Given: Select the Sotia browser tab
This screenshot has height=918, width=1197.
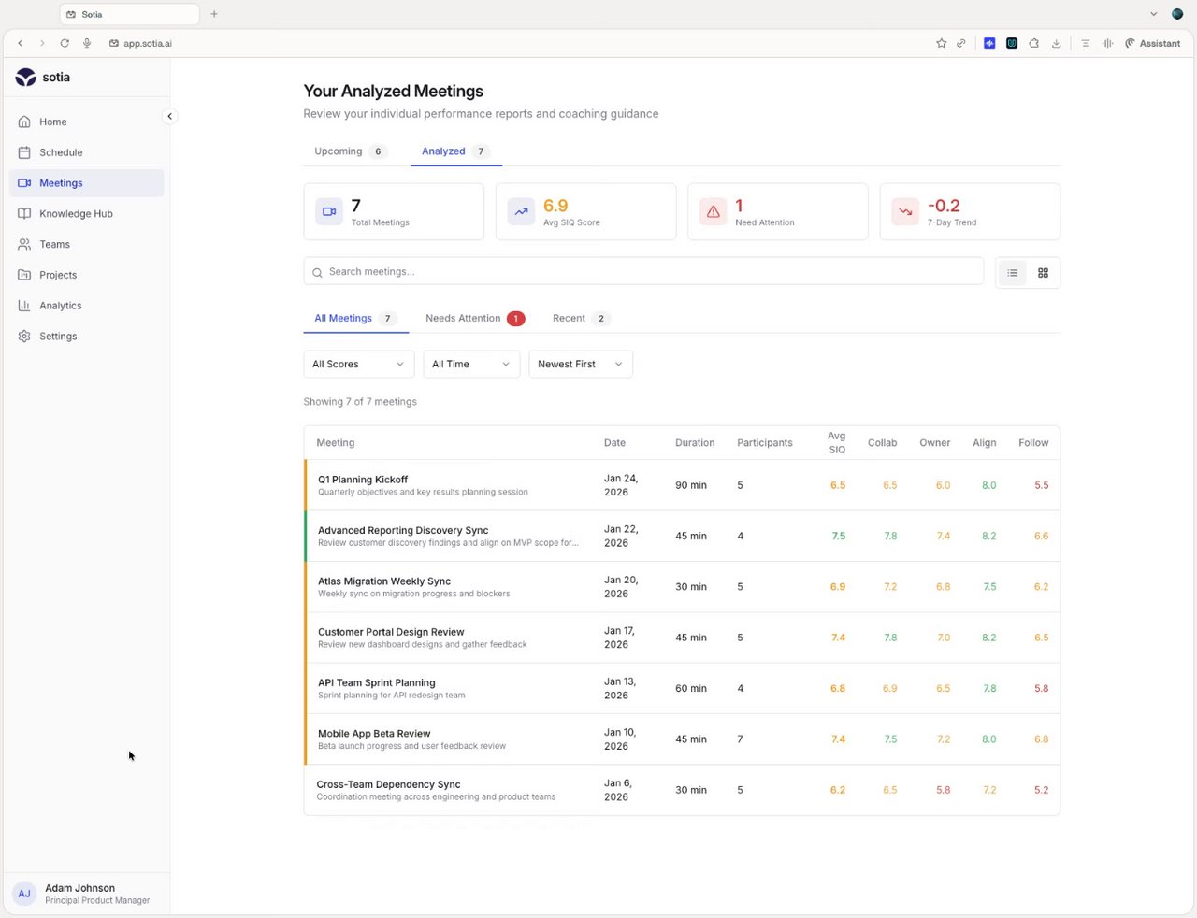Looking at the screenshot, I should 129,14.
